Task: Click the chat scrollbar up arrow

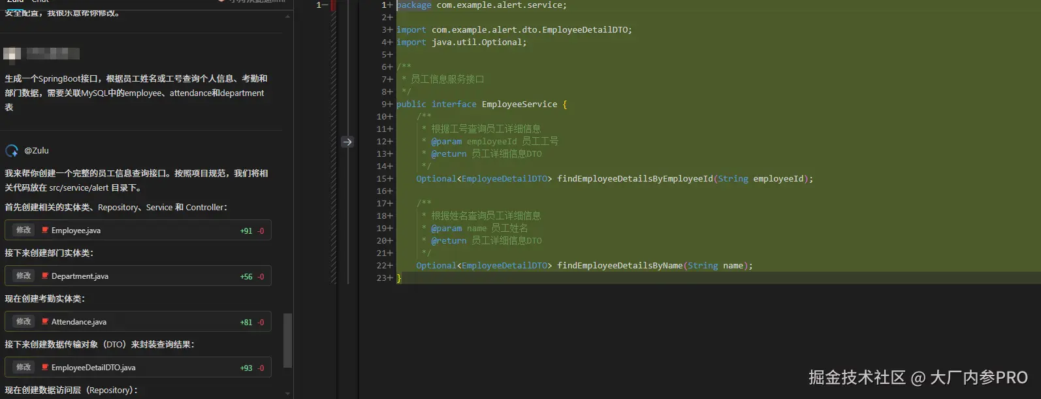Action: (288, 16)
